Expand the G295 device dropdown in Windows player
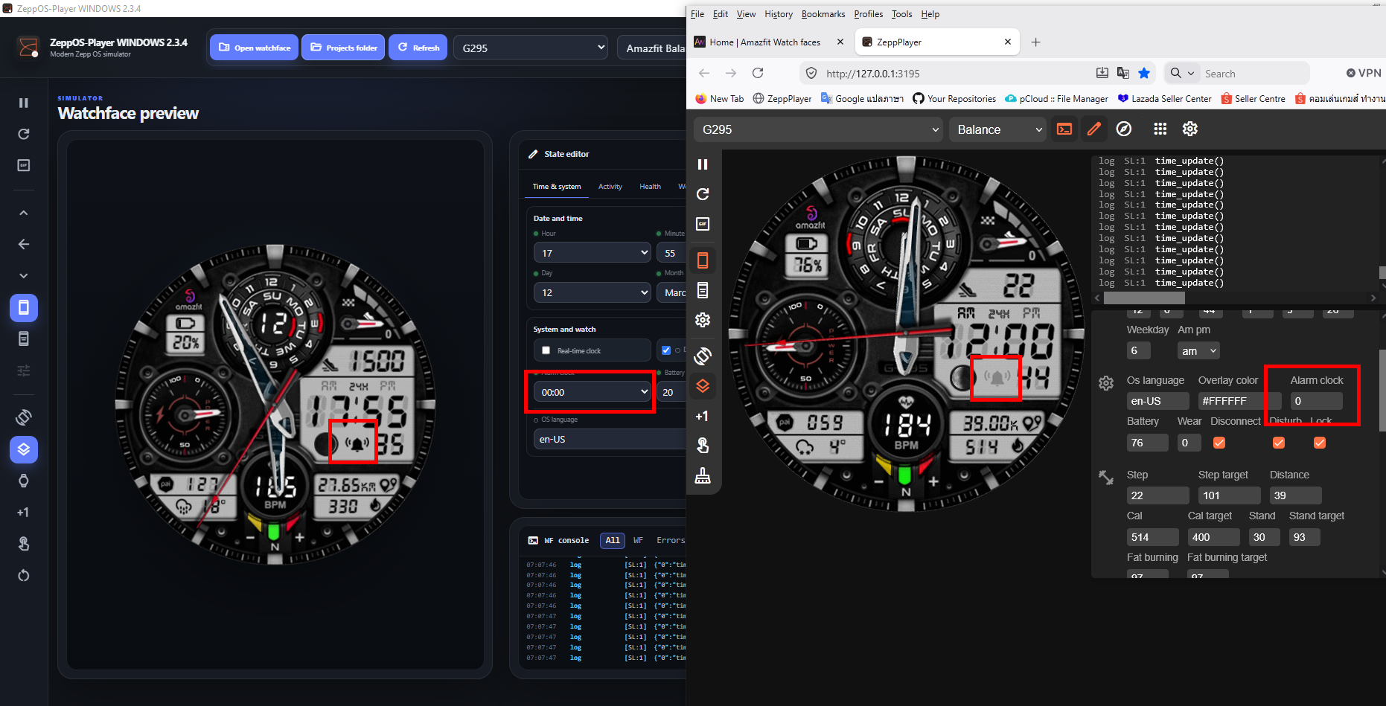The height and width of the screenshot is (706, 1386). coord(531,48)
